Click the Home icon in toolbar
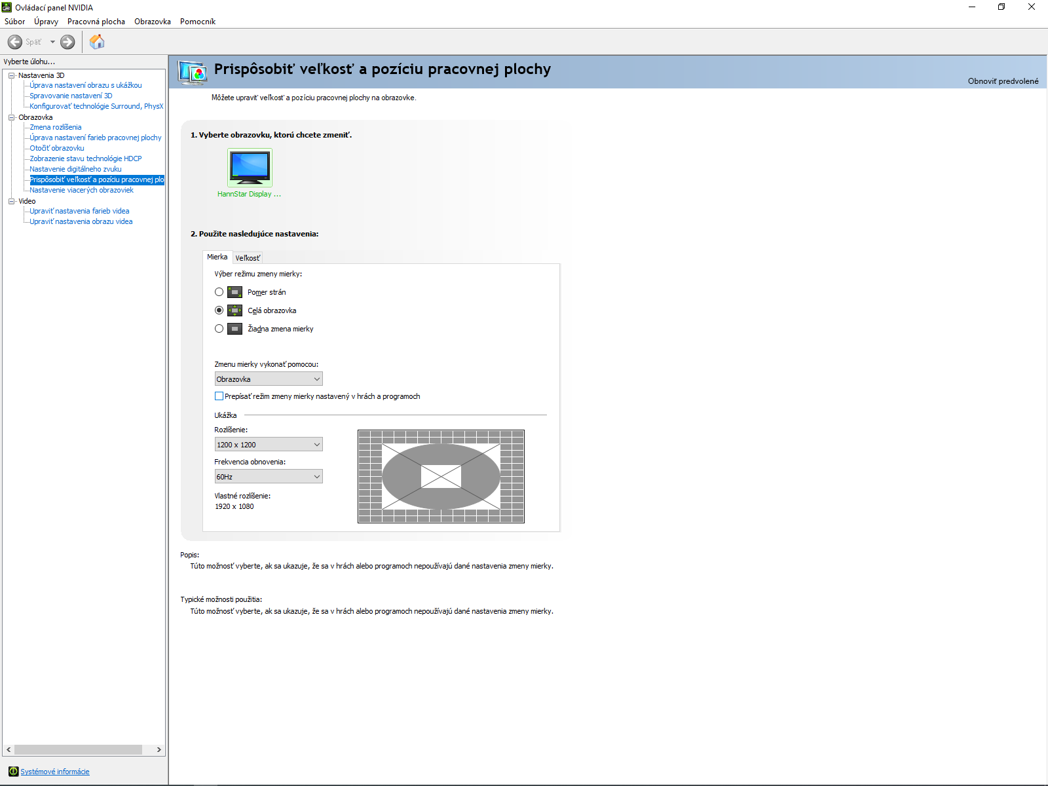1048x786 pixels. point(97,42)
